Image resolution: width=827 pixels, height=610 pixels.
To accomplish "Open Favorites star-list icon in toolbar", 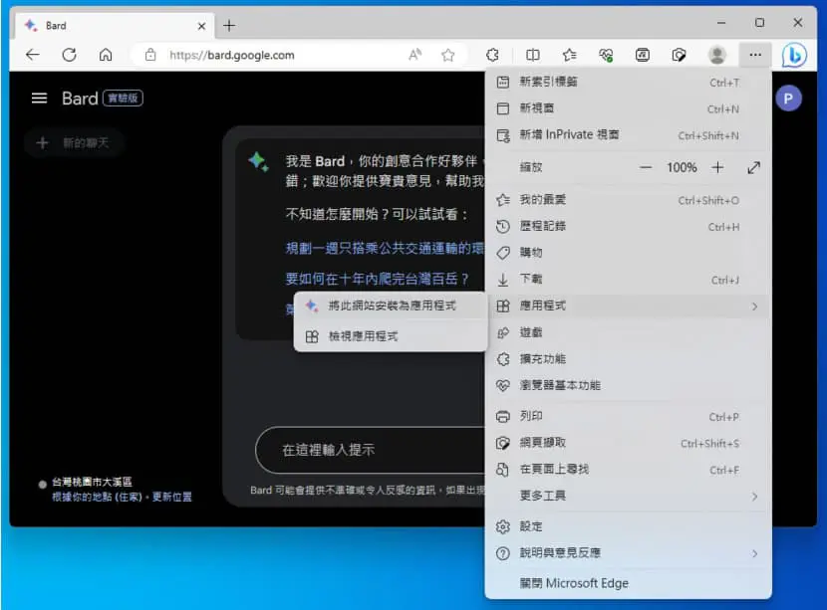I will (570, 55).
